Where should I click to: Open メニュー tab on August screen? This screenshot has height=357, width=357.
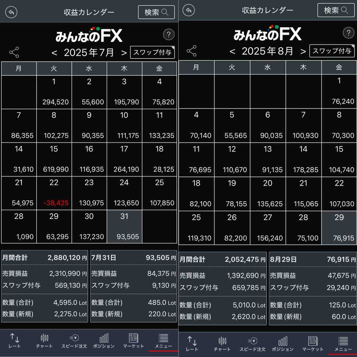343,344
